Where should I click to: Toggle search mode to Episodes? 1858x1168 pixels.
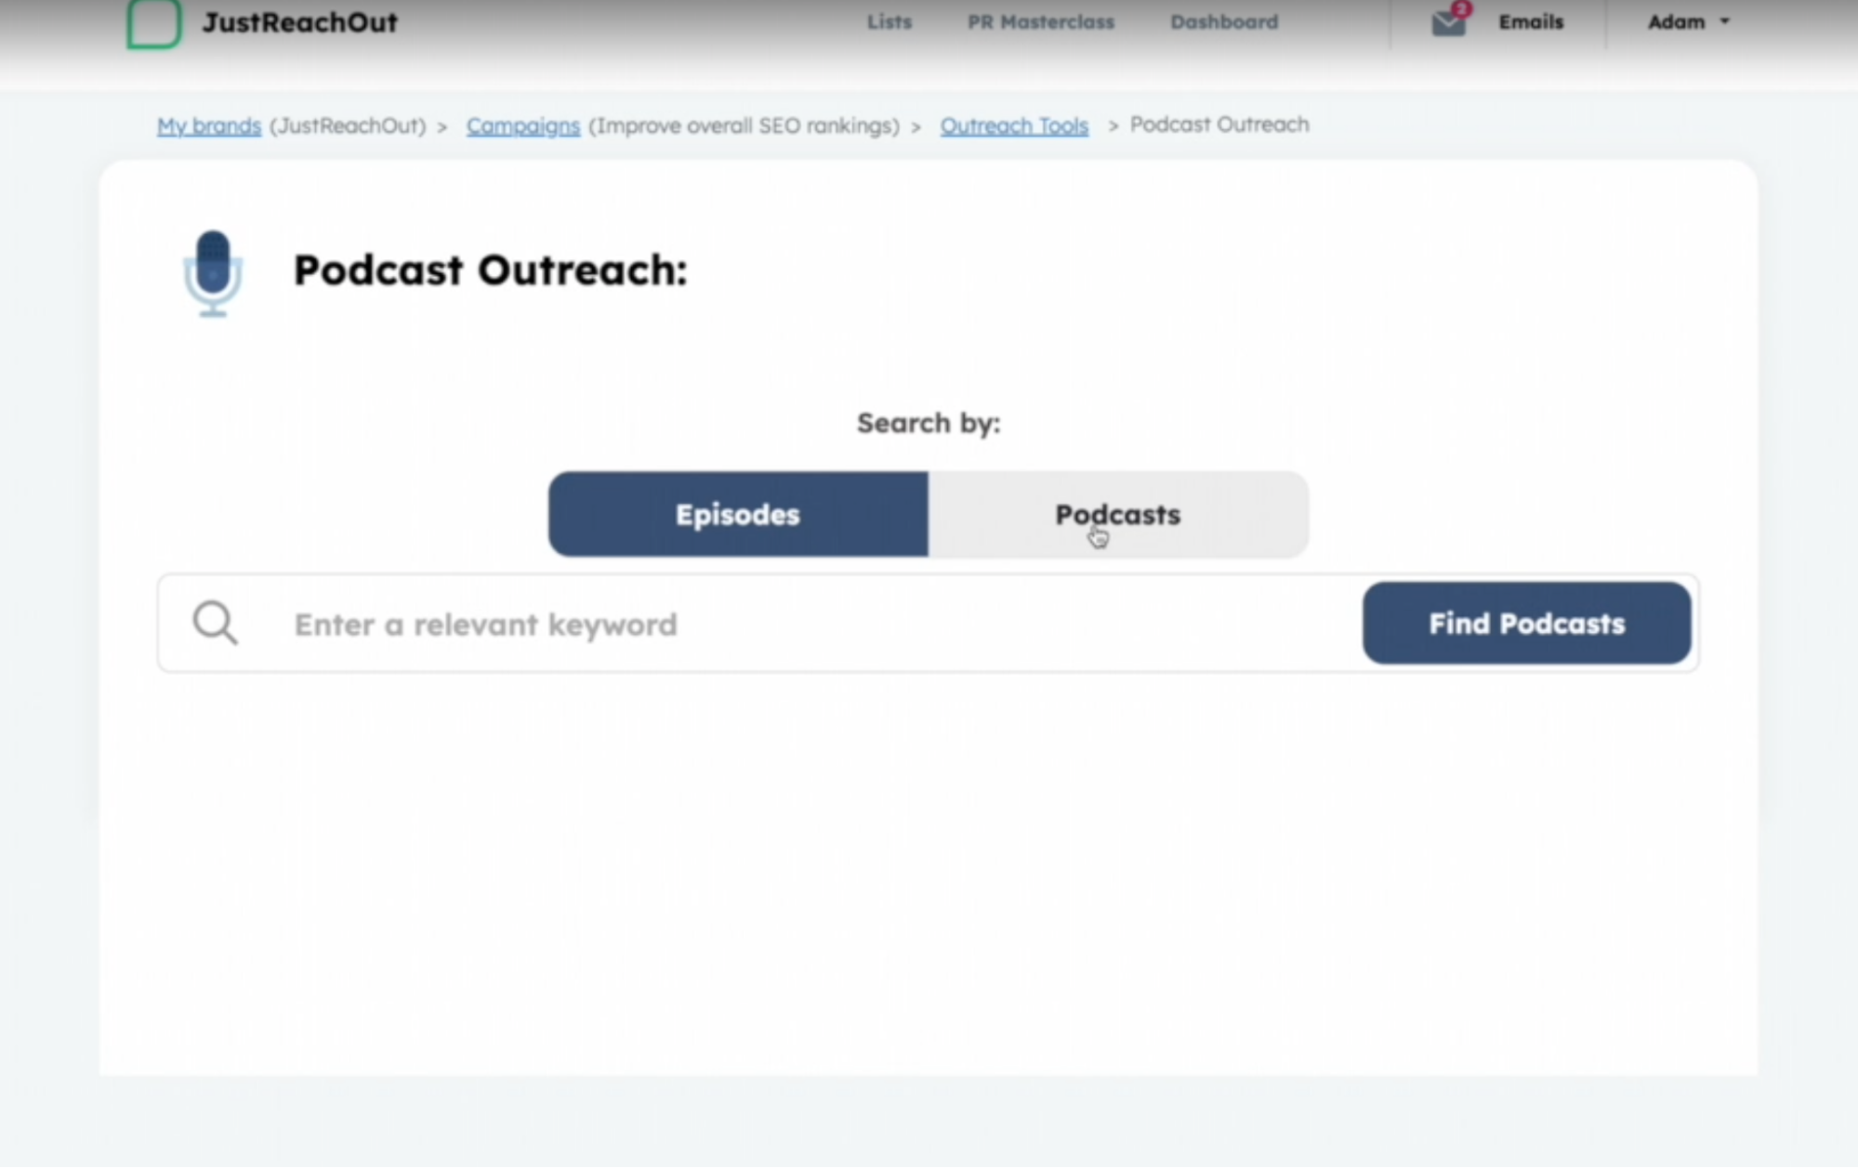[x=737, y=514]
